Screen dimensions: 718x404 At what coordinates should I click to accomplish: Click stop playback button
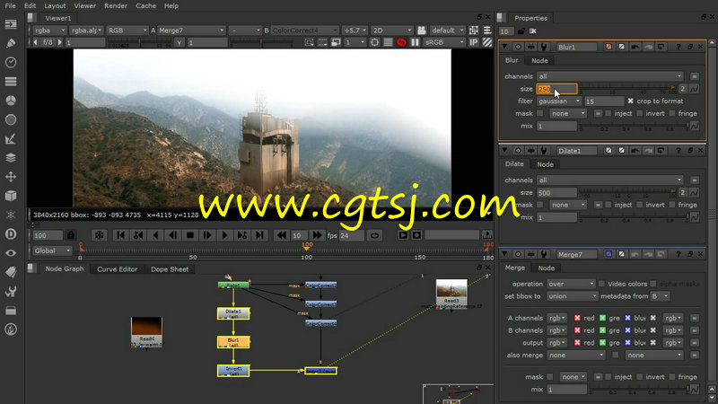(190, 235)
